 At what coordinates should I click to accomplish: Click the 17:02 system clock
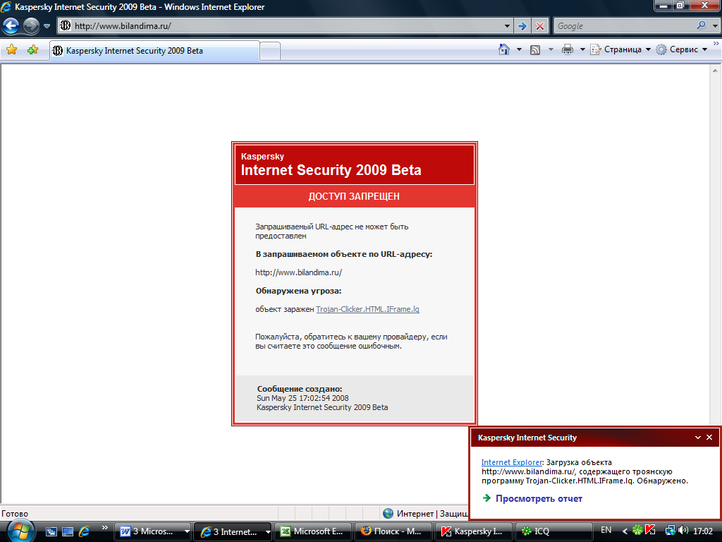[703, 531]
